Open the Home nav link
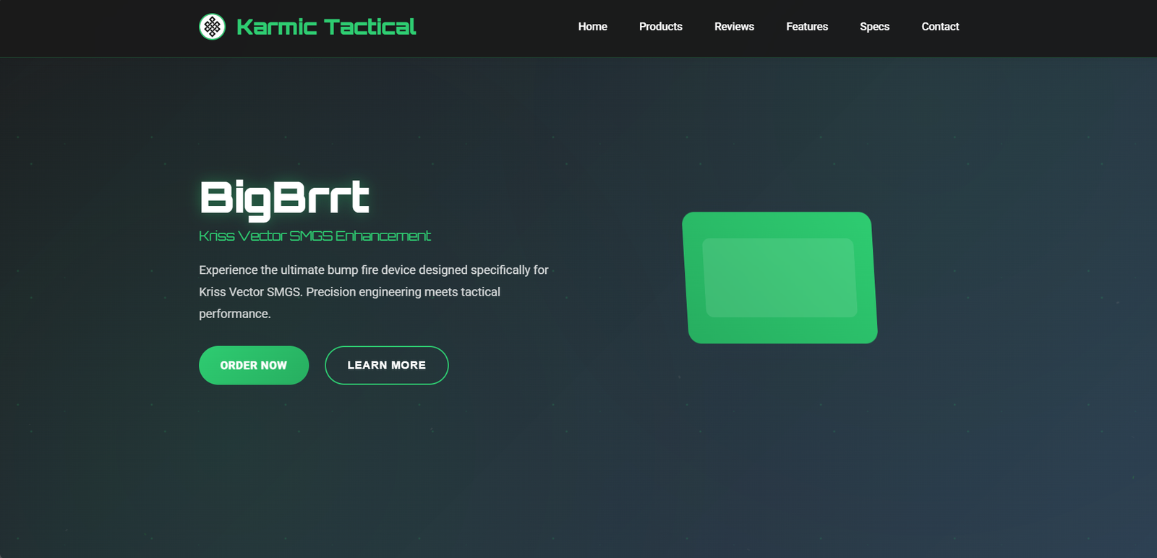Screen dimensions: 1157x558 [x=592, y=27]
